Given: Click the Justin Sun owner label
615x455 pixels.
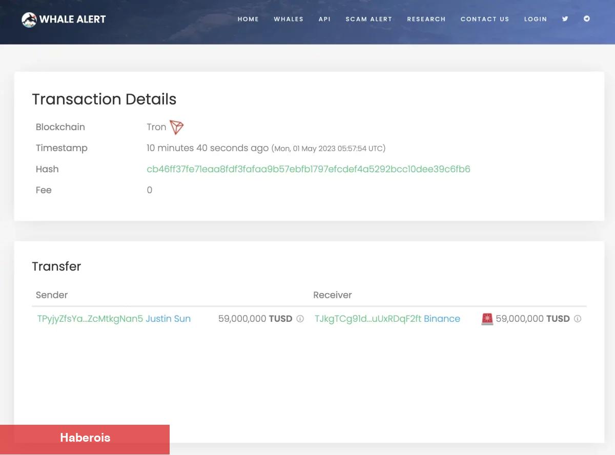Looking at the screenshot, I should pos(168,319).
